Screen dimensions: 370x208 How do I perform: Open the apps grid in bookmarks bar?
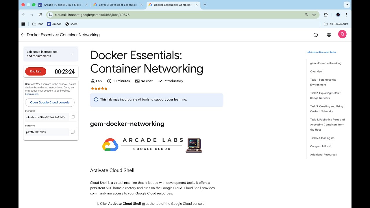click(23, 24)
